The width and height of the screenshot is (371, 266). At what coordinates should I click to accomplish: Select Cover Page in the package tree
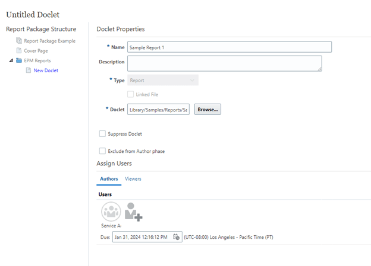coord(36,51)
